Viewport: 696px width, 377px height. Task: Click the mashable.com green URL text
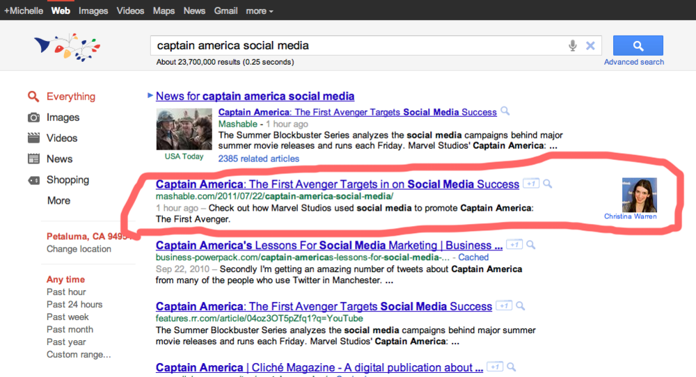[274, 196]
